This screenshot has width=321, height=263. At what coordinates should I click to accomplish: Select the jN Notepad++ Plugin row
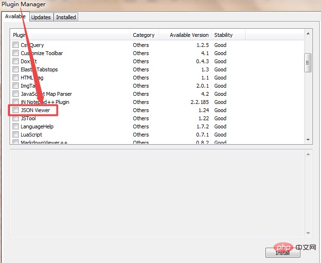[45, 102]
